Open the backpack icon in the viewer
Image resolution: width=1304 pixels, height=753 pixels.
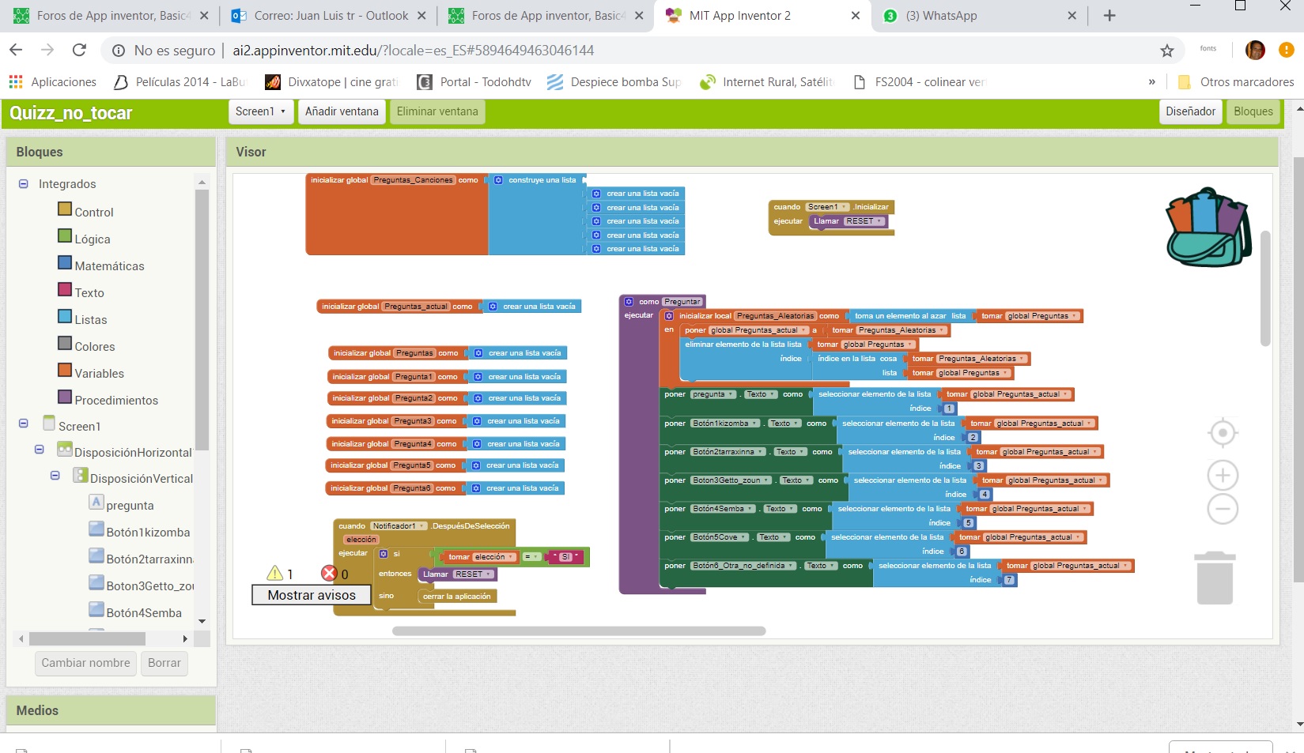coord(1208,228)
